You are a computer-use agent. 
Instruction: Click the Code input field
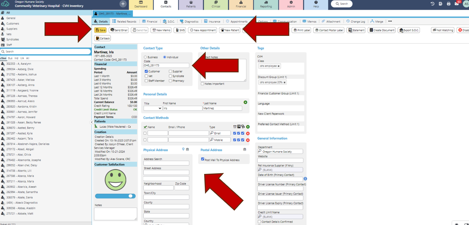(x=166, y=65)
